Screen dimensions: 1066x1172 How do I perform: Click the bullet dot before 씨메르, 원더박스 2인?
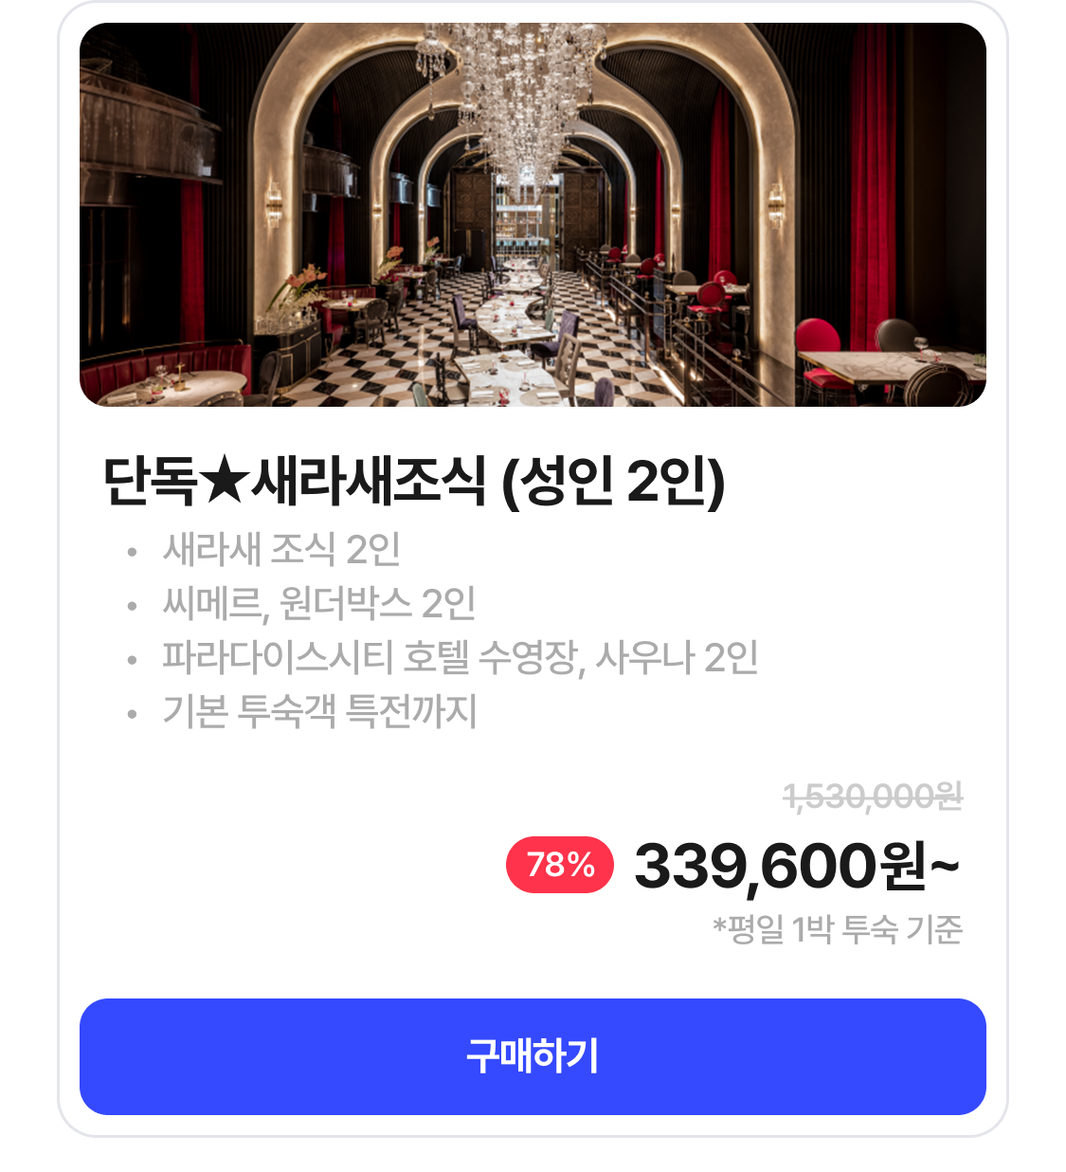tap(132, 605)
